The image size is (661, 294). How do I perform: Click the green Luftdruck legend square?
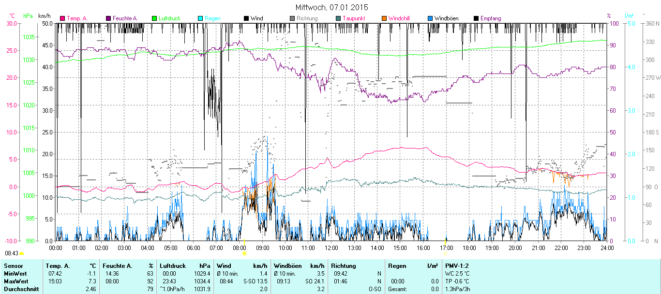154,18
